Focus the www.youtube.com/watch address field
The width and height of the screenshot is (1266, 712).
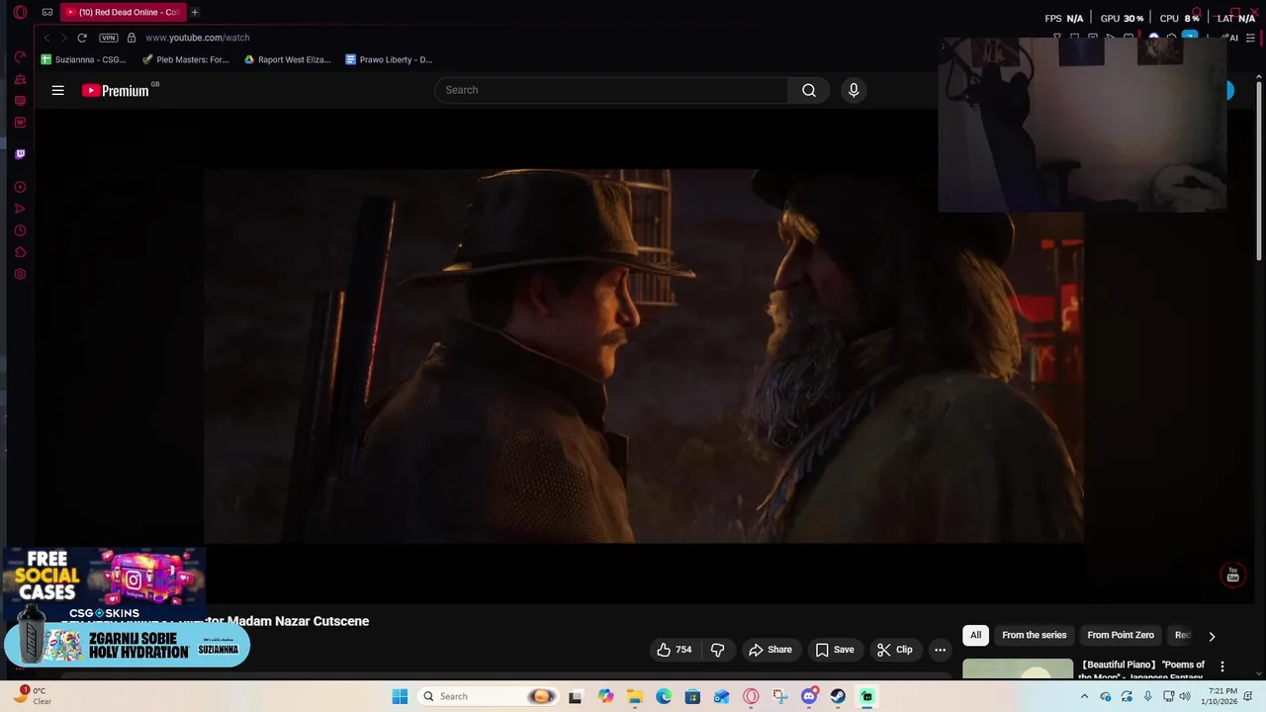[x=197, y=38]
